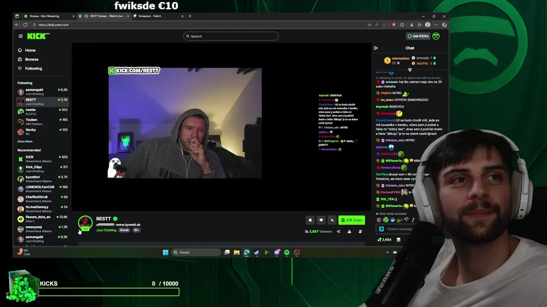This screenshot has width=547, height=307.
Task: Click the Get KICKs button
Action: click(x=418, y=36)
